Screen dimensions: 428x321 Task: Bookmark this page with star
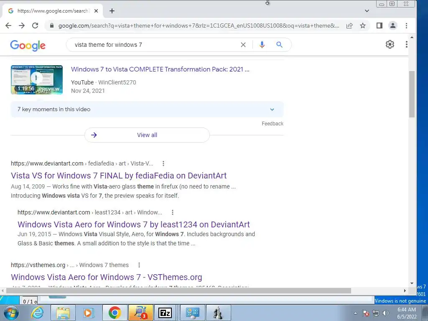(362, 25)
